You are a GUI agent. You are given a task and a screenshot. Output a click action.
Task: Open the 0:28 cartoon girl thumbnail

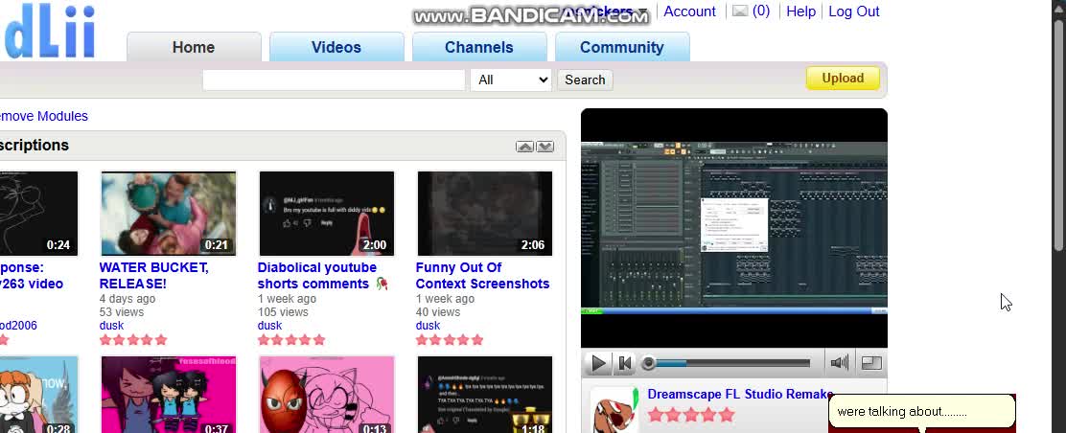pos(38,395)
